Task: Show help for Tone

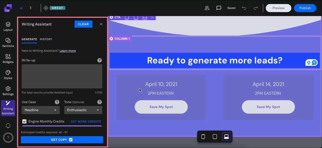Action: [x=100, y=102]
